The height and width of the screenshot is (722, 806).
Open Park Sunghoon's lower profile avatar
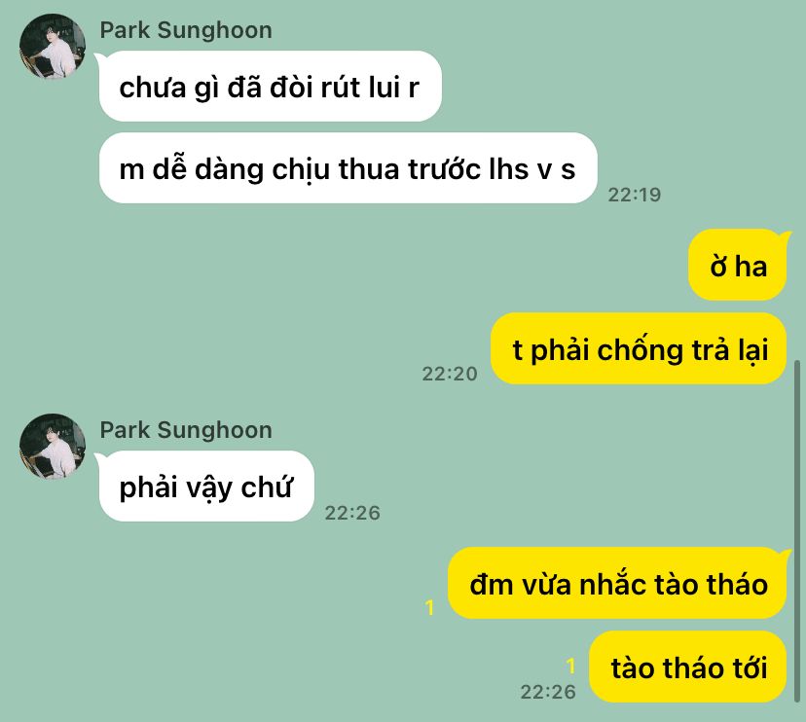[53, 447]
